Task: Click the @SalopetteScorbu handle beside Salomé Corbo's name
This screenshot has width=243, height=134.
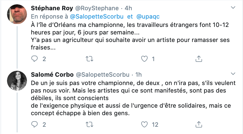Action: (x=103, y=75)
